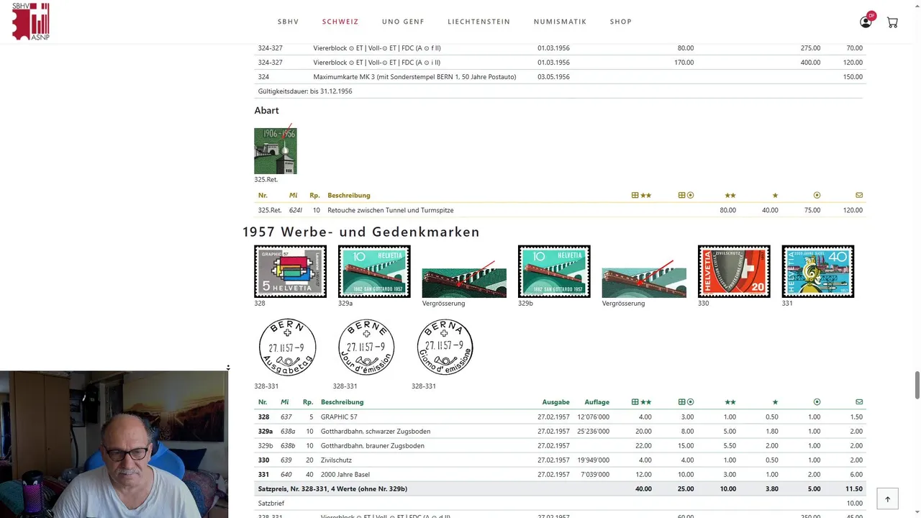Click the double-star icon in the Abart table header
Screen dimensions: 921x518
(730, 195)
